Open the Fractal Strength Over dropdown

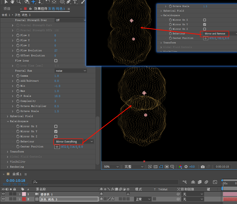click(x=71, y=20)
